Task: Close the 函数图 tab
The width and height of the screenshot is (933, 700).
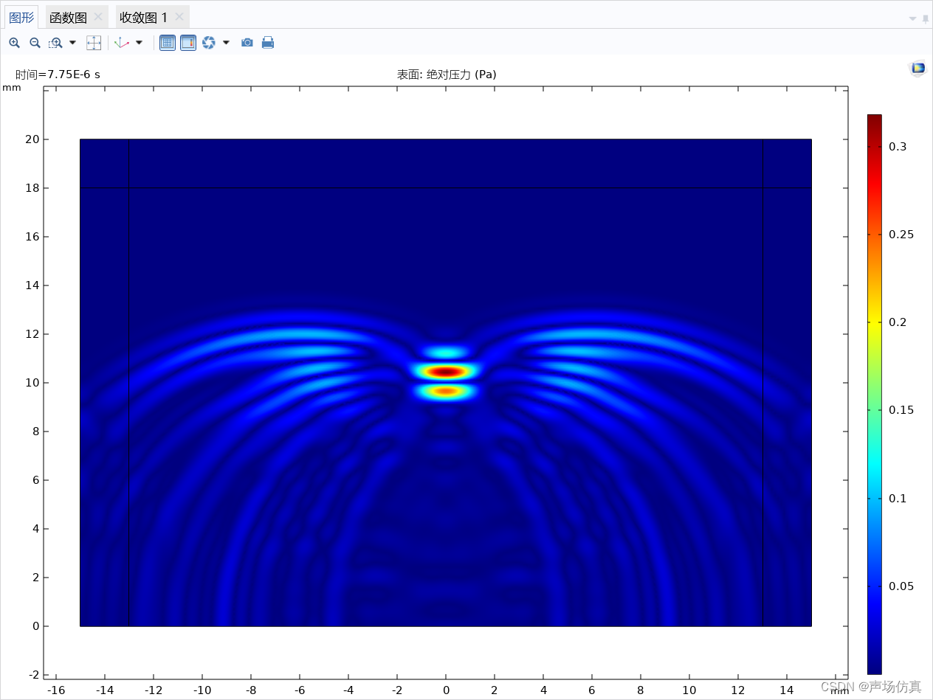Action: 98,17
